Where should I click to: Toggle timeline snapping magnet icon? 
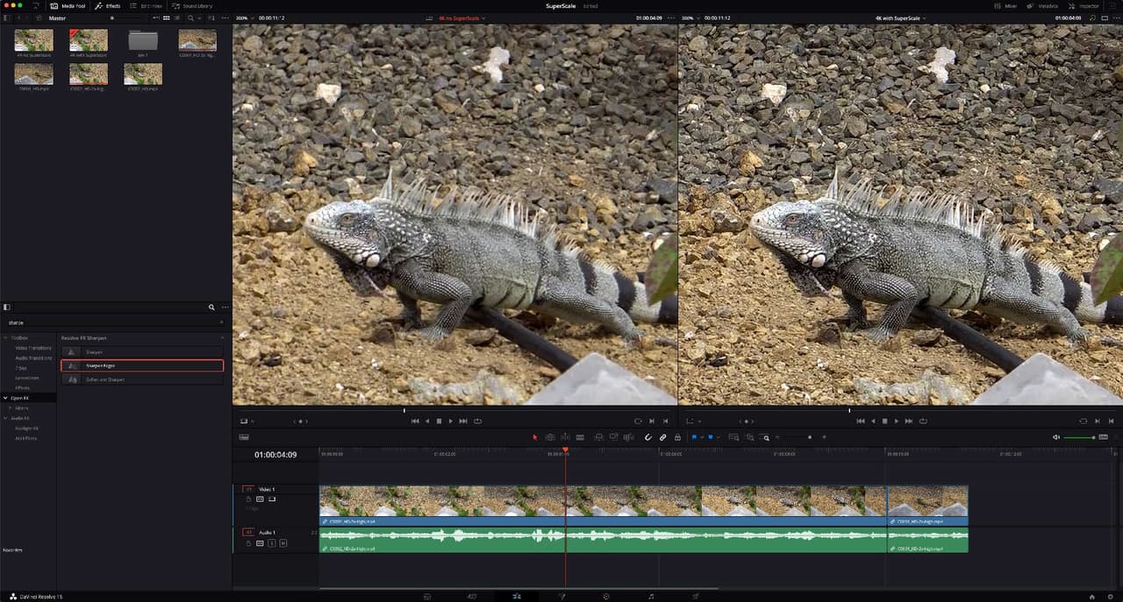coord(648,436)
